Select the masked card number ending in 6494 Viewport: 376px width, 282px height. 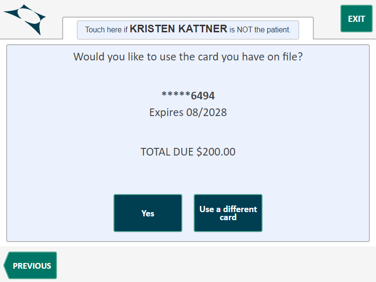188,96
